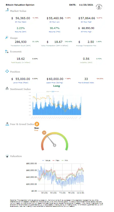Image resolution: width=114 pixels, height=212 pixels.
Task: Click the Fear & Greed gauge arc
Action: tap(55, 141)
